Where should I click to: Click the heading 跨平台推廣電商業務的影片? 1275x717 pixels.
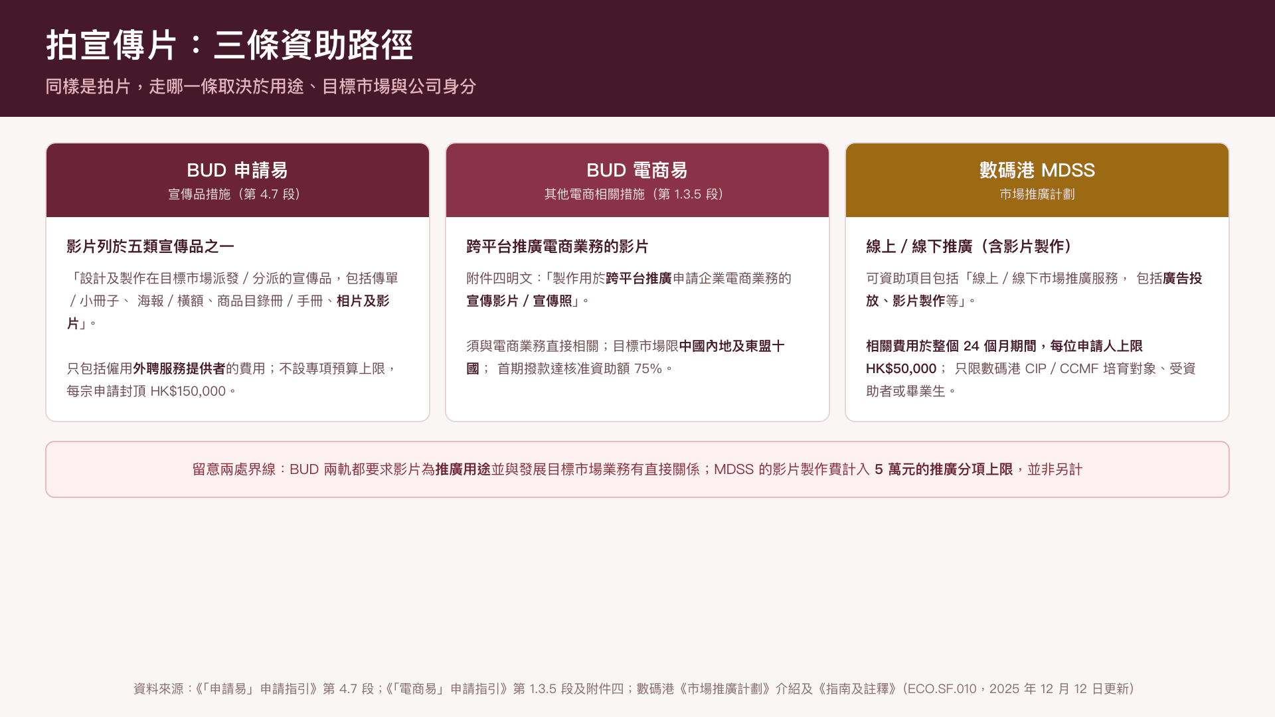(557, 246)
